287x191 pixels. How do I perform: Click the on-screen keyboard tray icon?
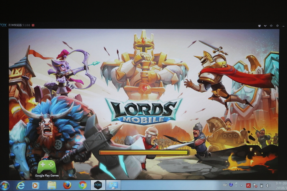(x=225, y=185)
